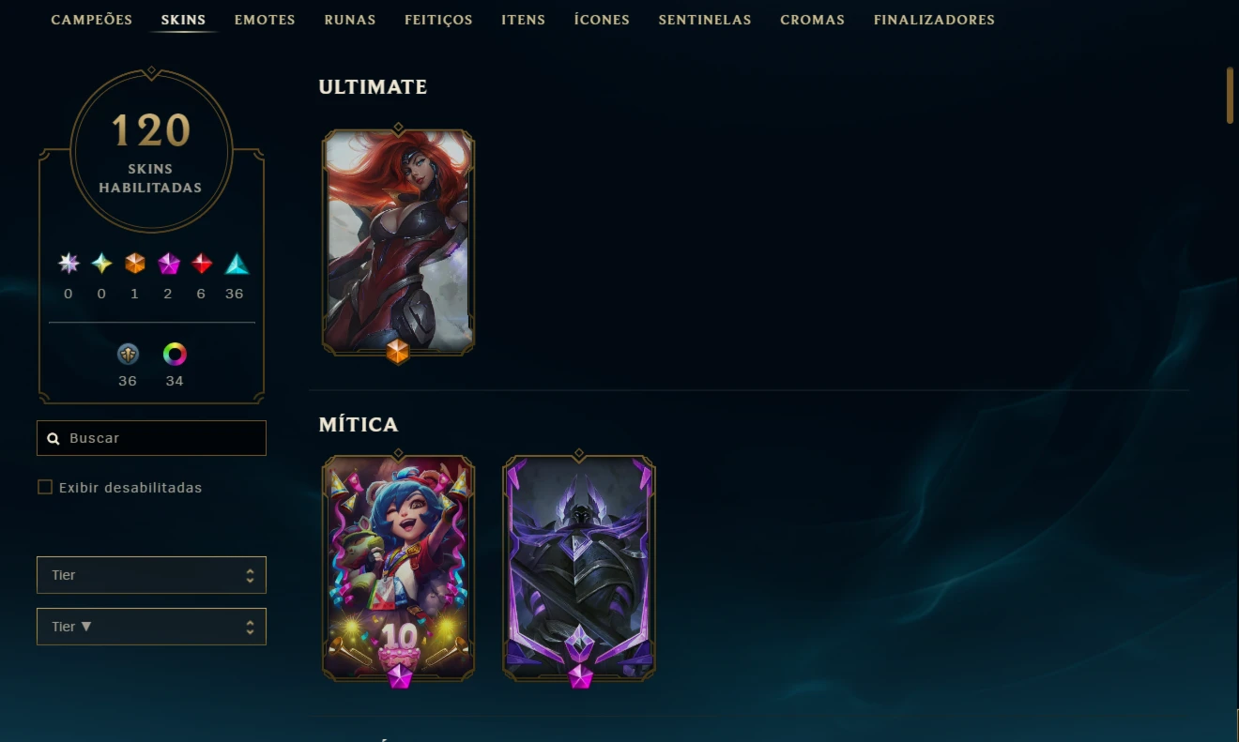Click the pink Mythic tier gem icon
Image resolution: width=1239 pixels, height=742 pixels.
pyautogui.click(x=169, y=264)
